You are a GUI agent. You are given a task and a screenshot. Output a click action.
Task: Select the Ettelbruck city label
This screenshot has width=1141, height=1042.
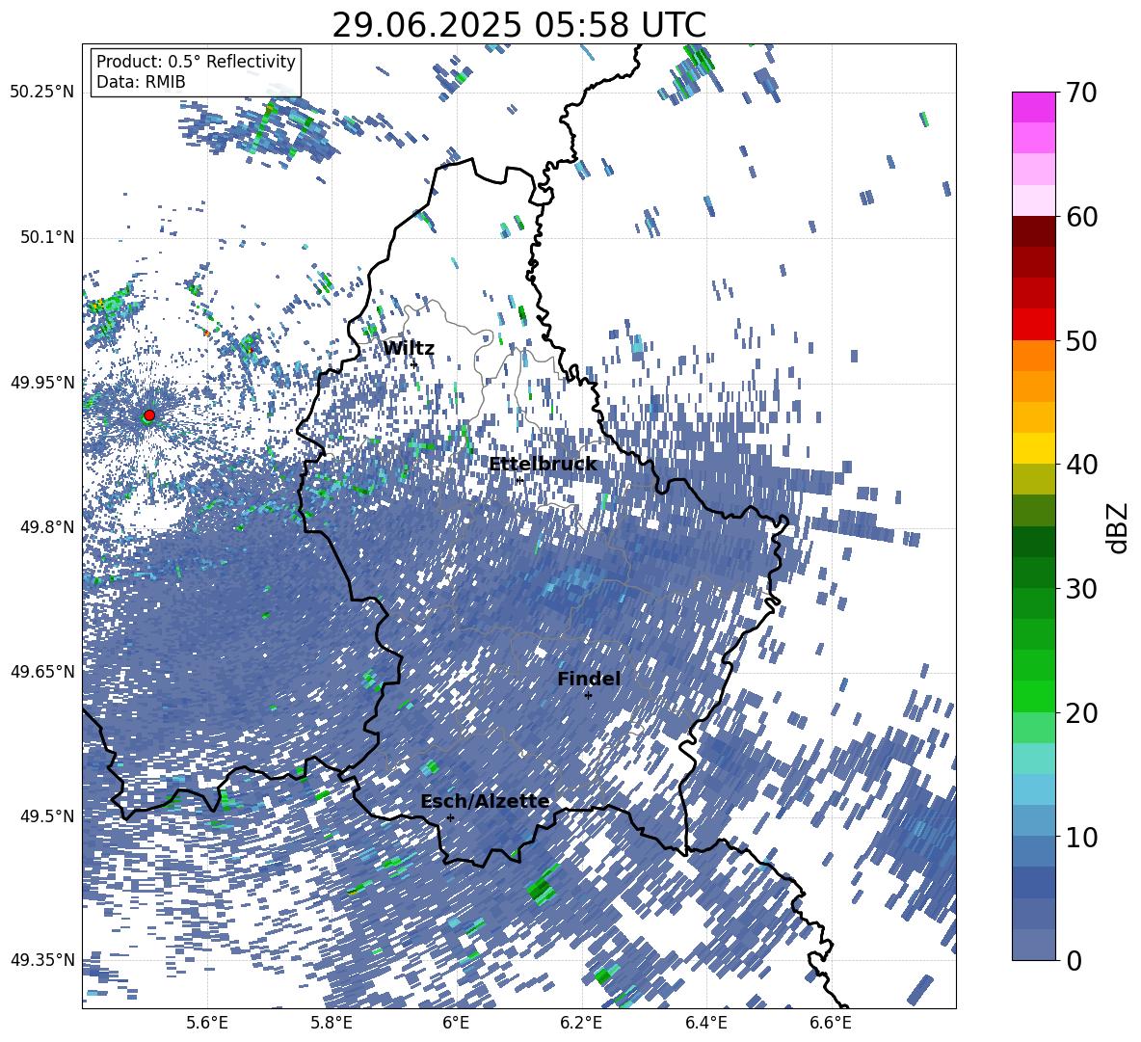click(x=543, y=465)
